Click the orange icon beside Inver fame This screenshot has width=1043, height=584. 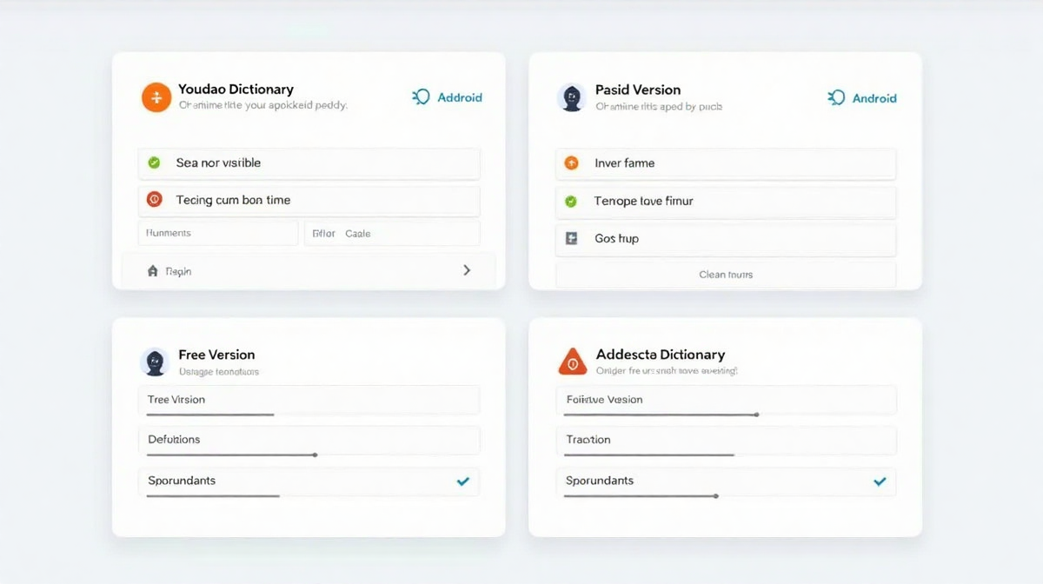(x=571, y=163)
